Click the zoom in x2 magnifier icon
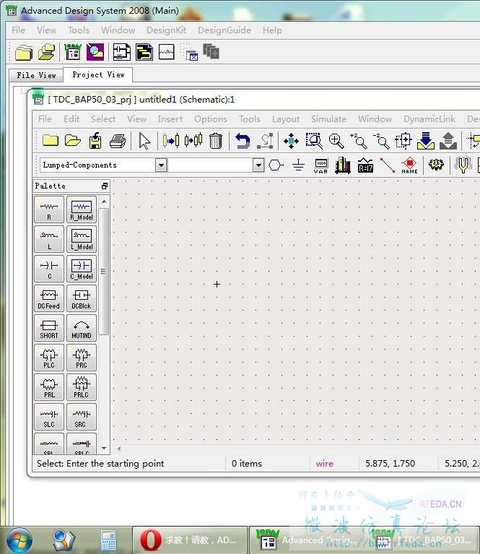This screenshot has height=554, width=480. (358, 141)
